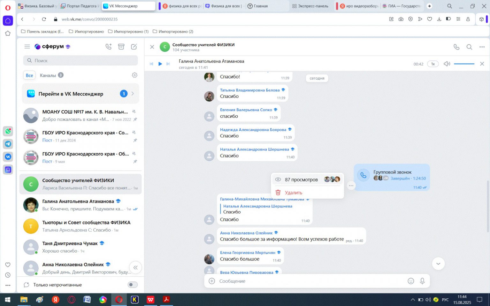Compose a new message with the pencil icon

coord(134,47)
